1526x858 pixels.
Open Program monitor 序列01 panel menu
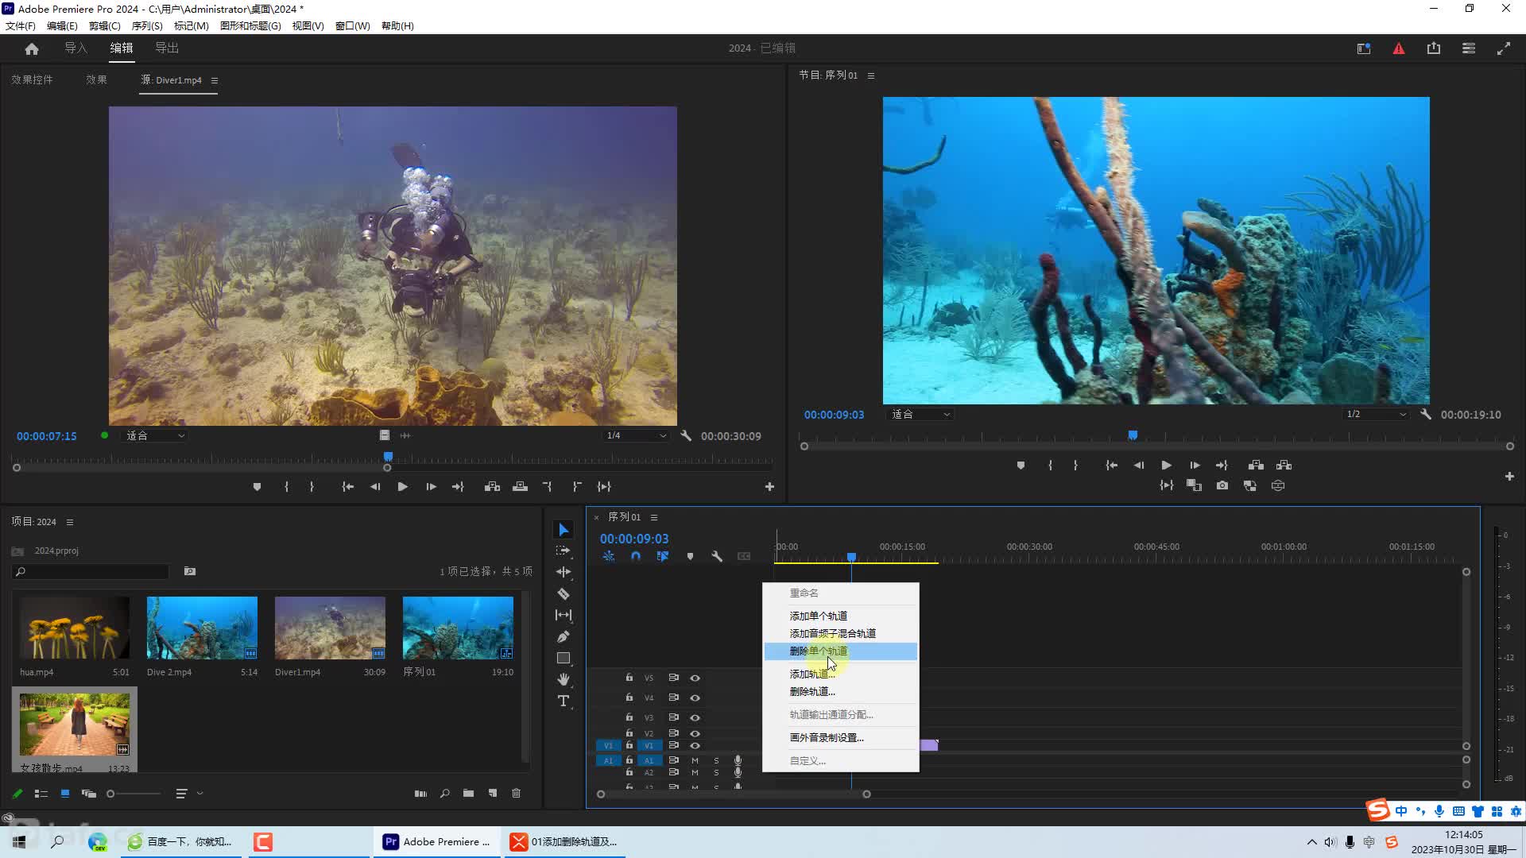(871, 75)
